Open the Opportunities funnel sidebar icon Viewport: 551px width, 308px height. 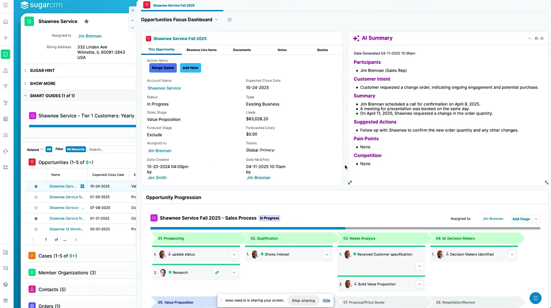tap(5, 87)
